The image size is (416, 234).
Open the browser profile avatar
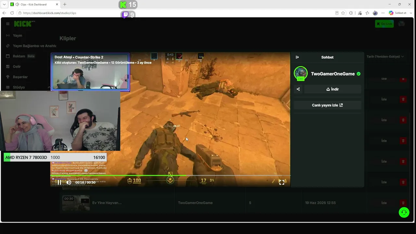(x=375, y=13)
